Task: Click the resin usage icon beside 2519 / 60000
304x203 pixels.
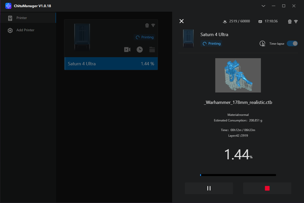Action: (x=225, y=21)
